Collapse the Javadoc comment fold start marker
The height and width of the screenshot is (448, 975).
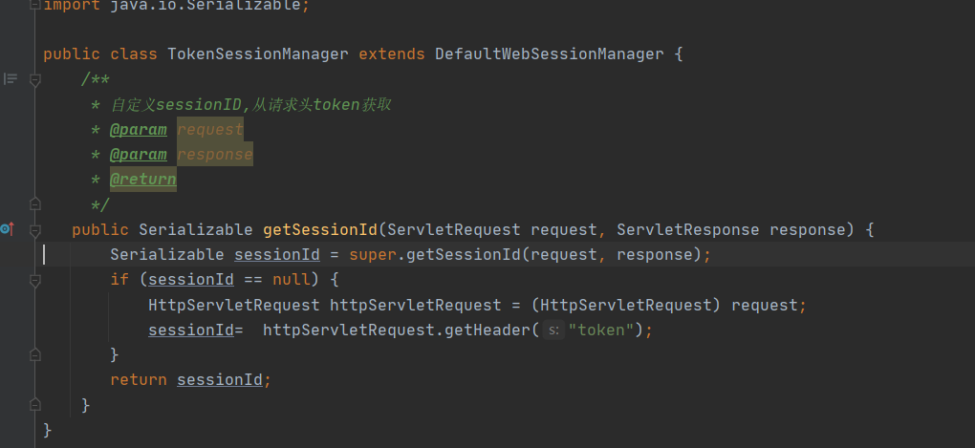[35, 79]
